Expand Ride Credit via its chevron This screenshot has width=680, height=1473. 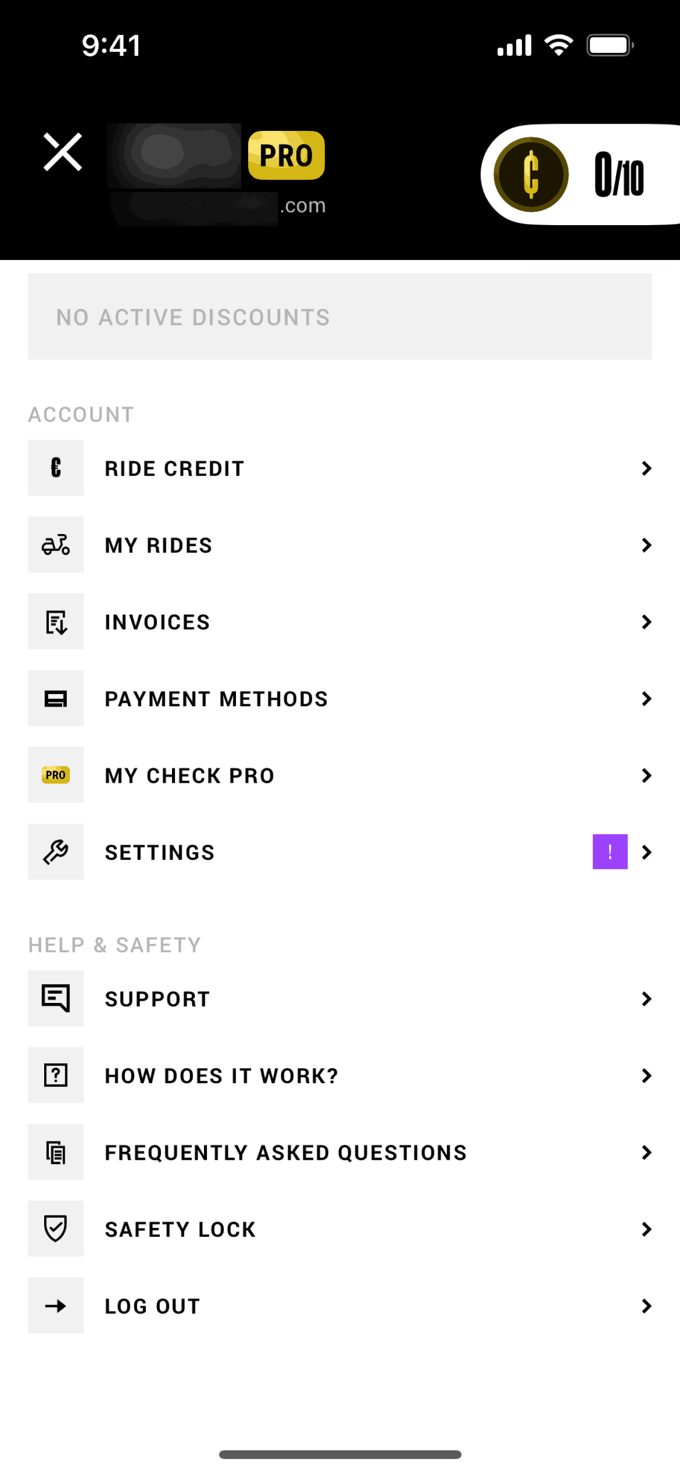[646, 468]
